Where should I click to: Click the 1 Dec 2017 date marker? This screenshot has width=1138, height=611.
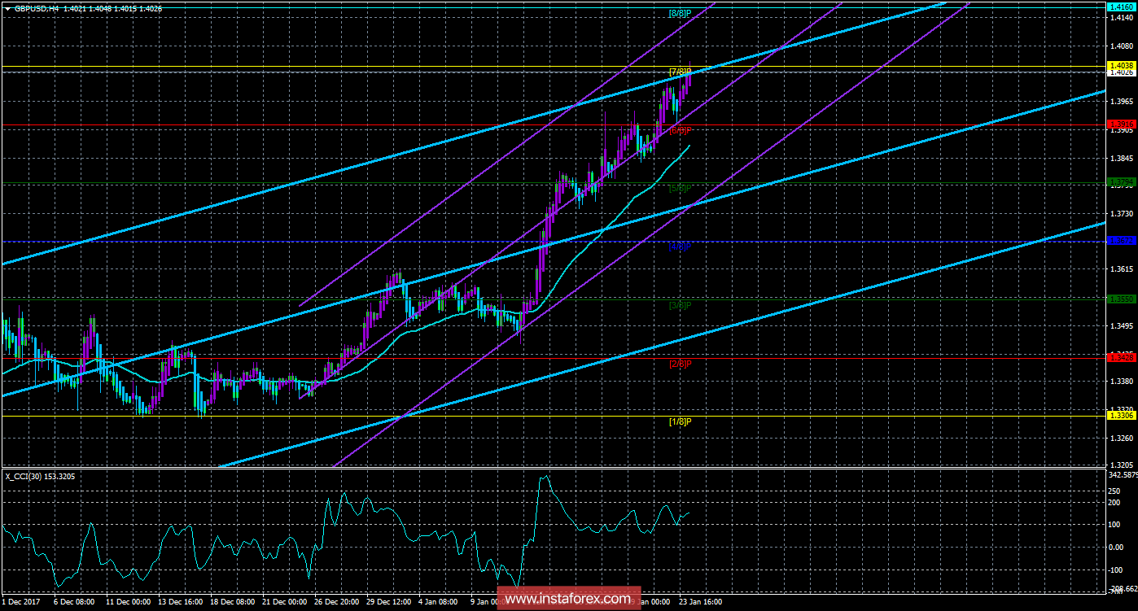pos(20,602)
